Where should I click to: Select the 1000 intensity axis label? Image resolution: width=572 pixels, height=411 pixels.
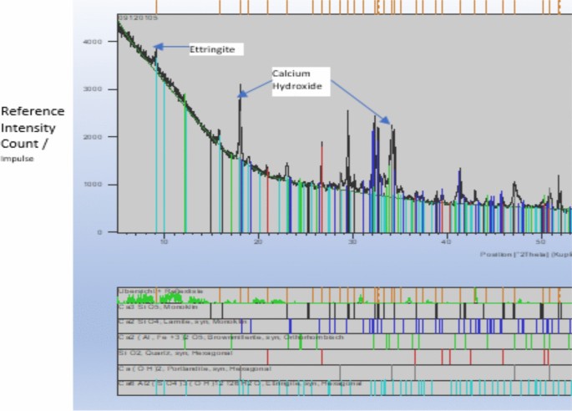[93, 185]
